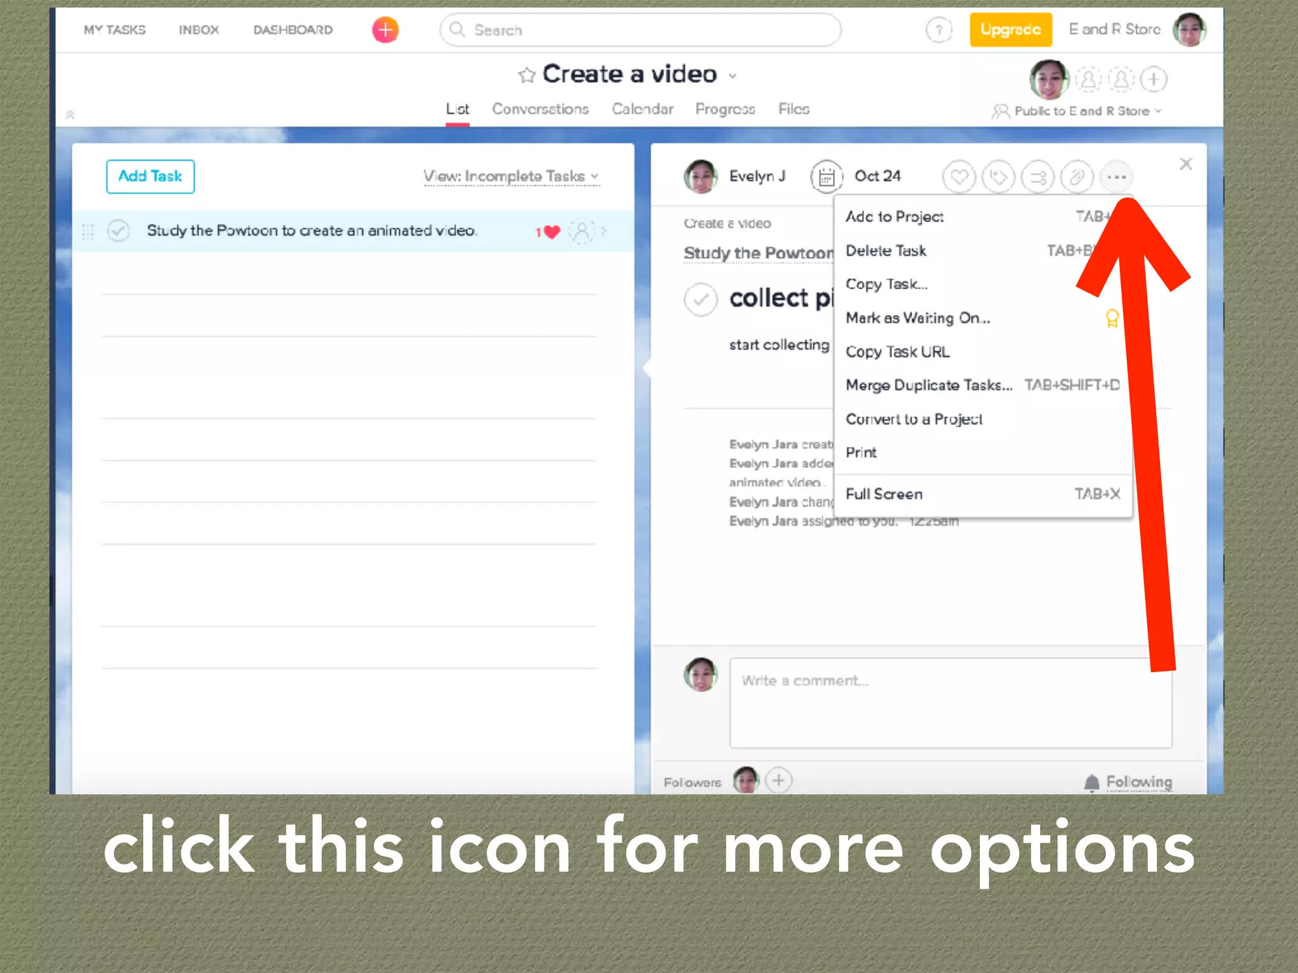Select Add to Project menu item
The width and height of the screenshot is (1298, 973).
point(982,217)
